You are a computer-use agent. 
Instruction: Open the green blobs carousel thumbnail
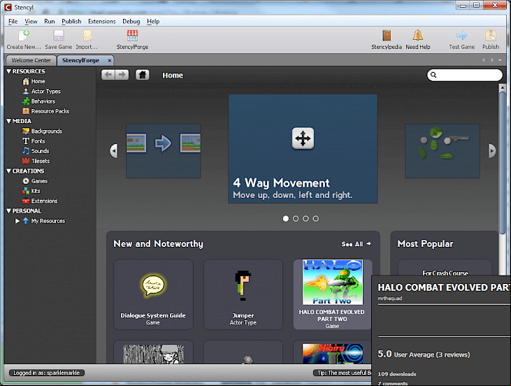point(442,151)
